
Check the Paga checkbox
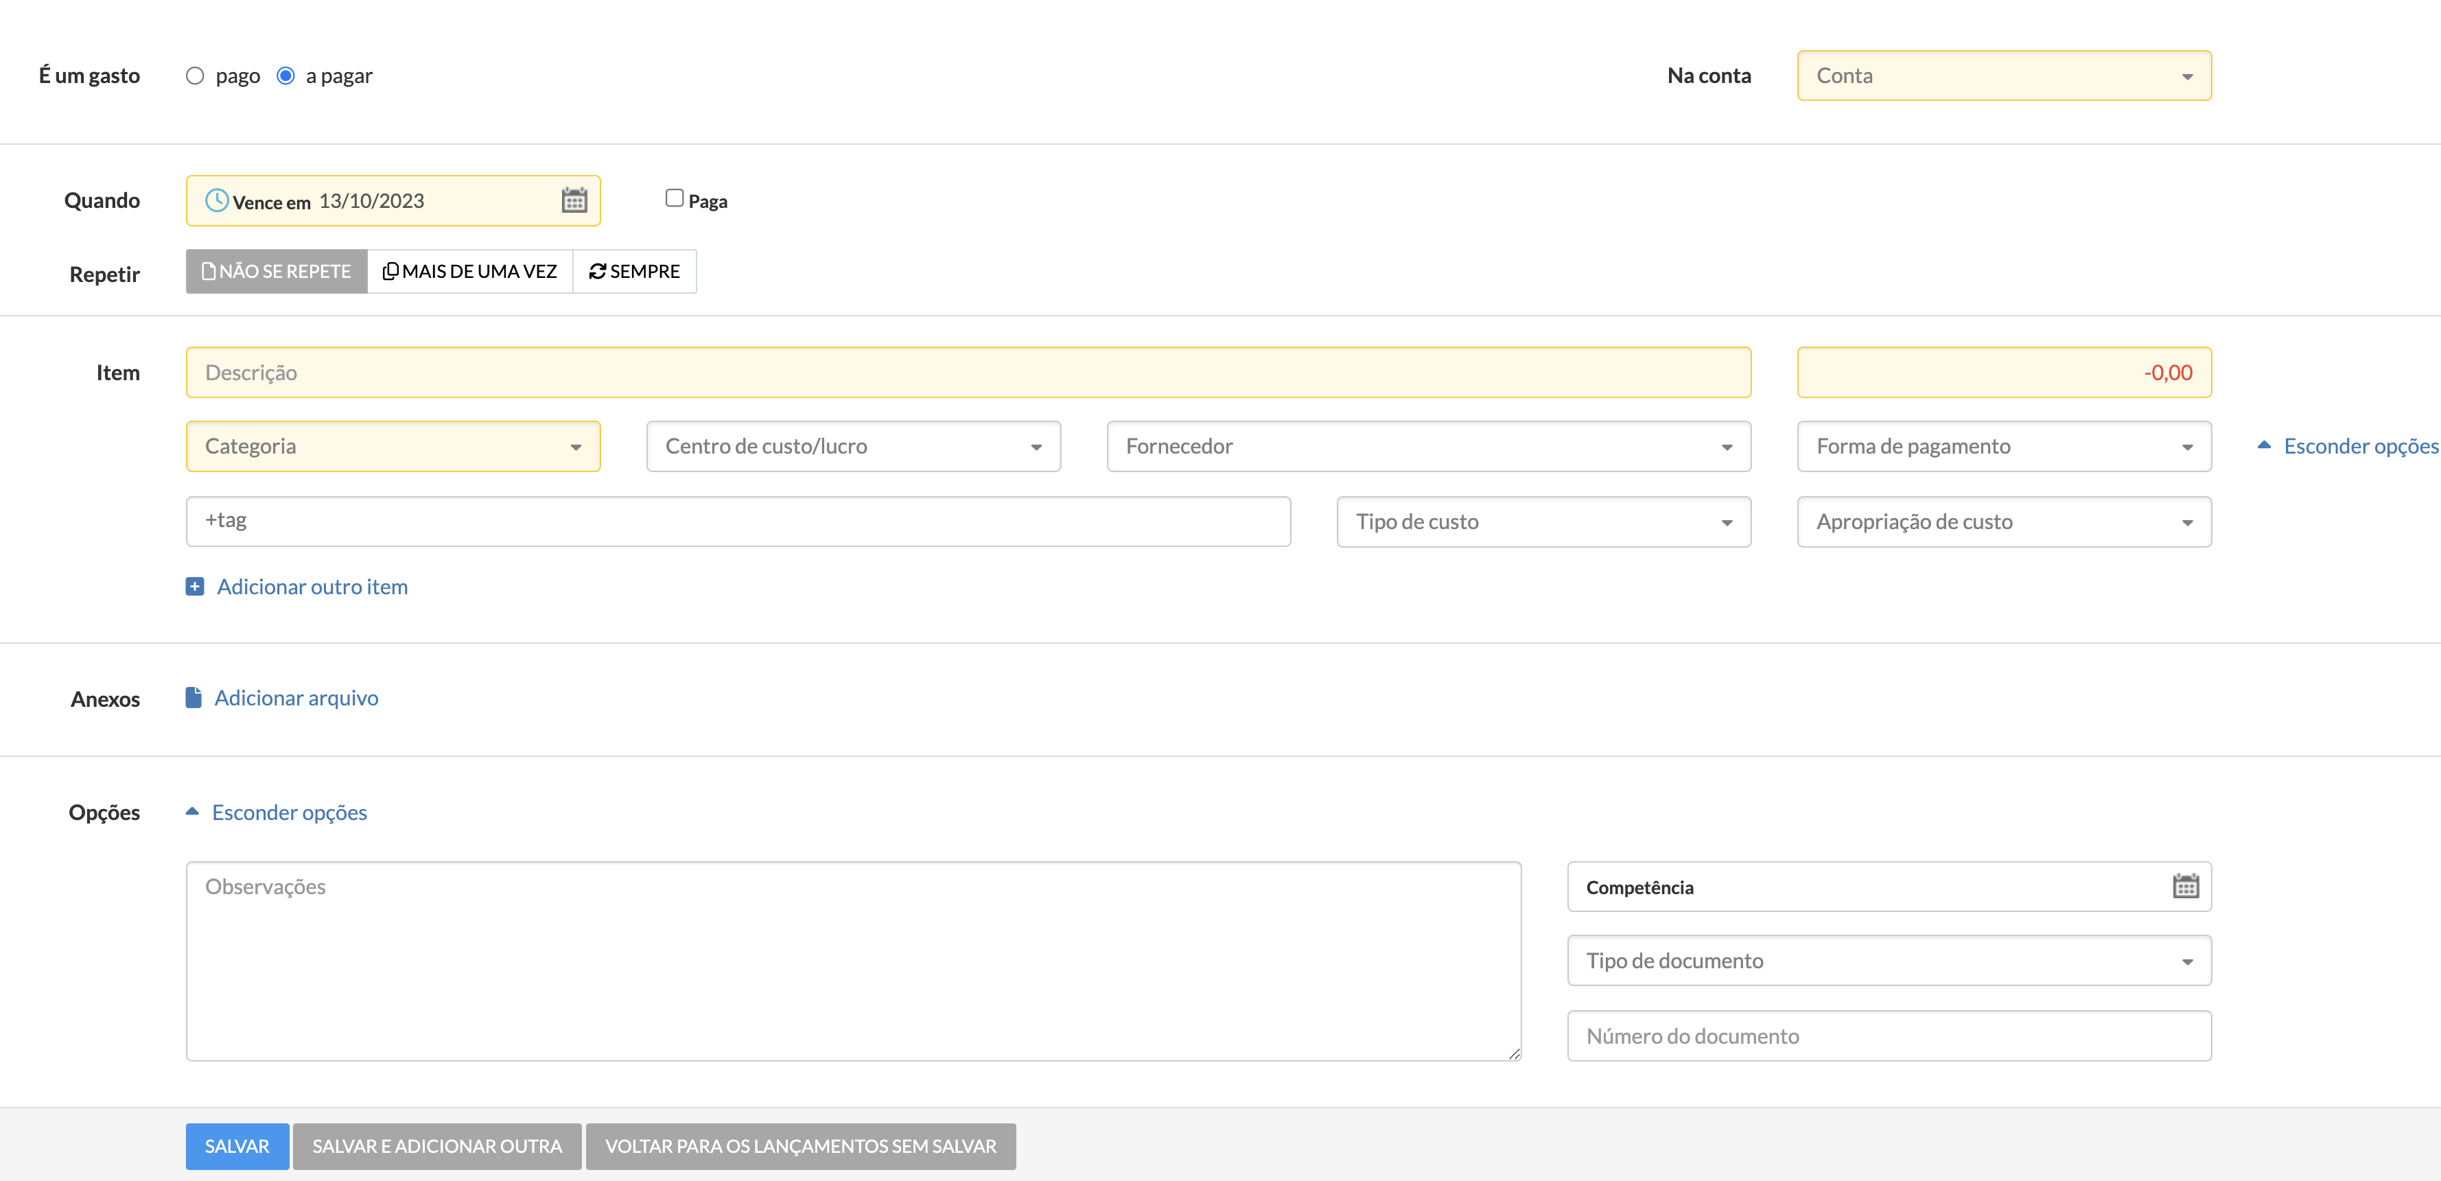[674, 198]
